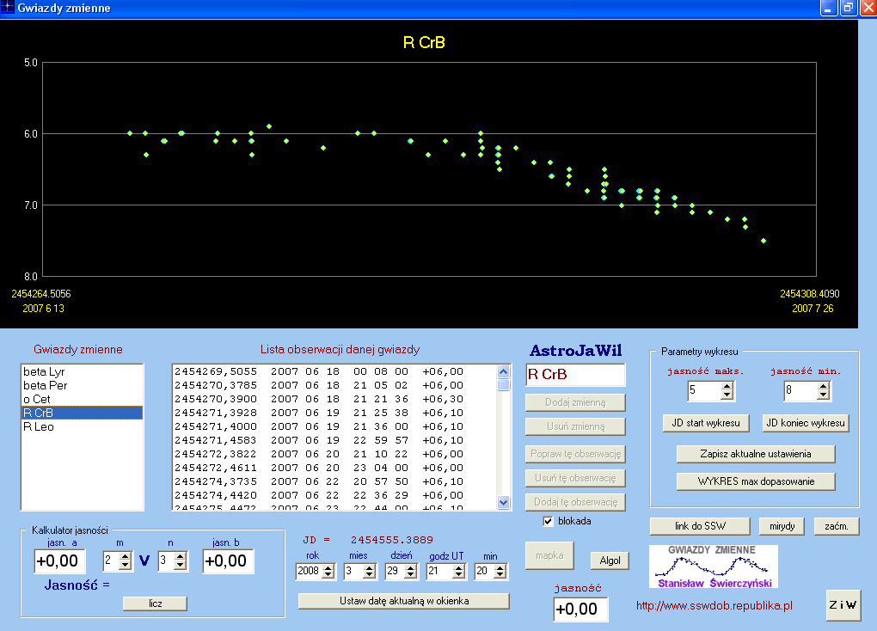Decrease the rok spinner value

point(328,575)
